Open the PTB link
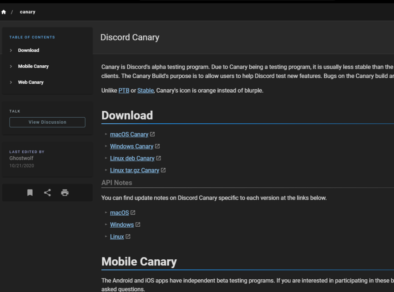This screenshot has width=394, height=292. [x=124, y=91]
